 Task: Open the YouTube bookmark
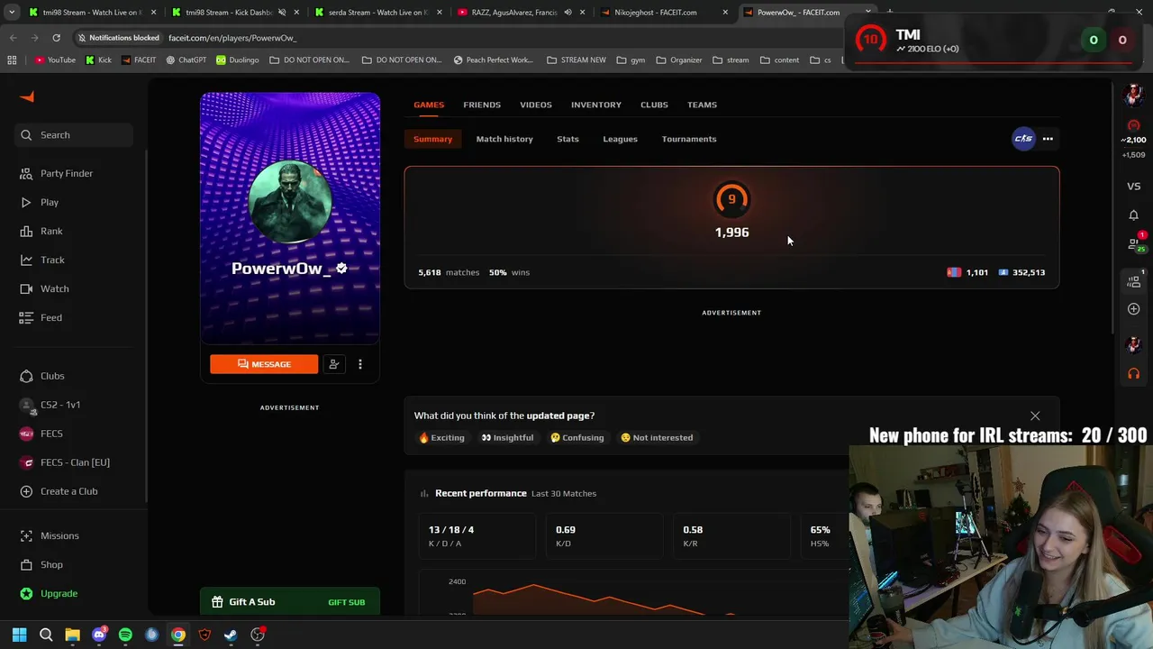click(x=55, y=60)
